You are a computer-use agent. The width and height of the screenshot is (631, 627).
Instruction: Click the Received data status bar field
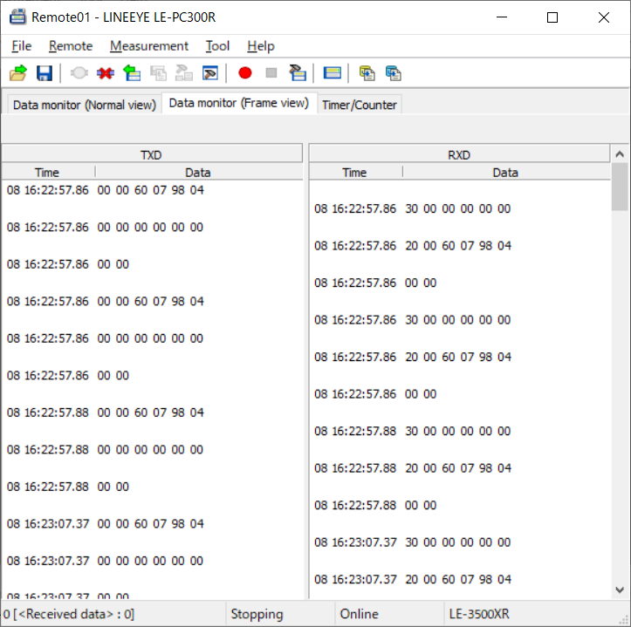coord(113,614)
